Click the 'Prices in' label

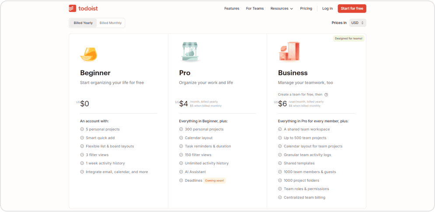pos(339,23)
